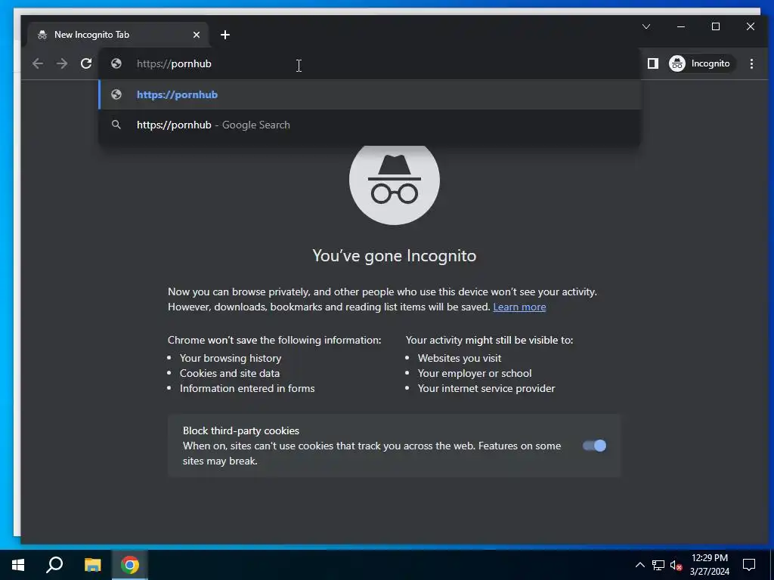Open a new tab with plus button

pyautogui.click(x=225, y=35)
